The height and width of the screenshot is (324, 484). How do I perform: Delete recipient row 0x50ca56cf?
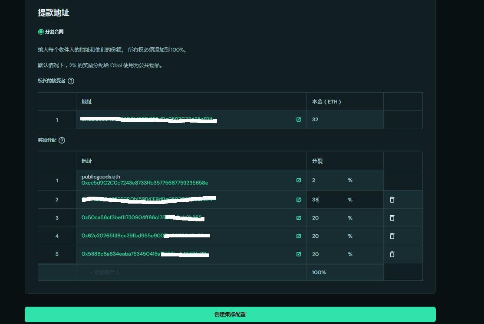click(x=392, y=218)
